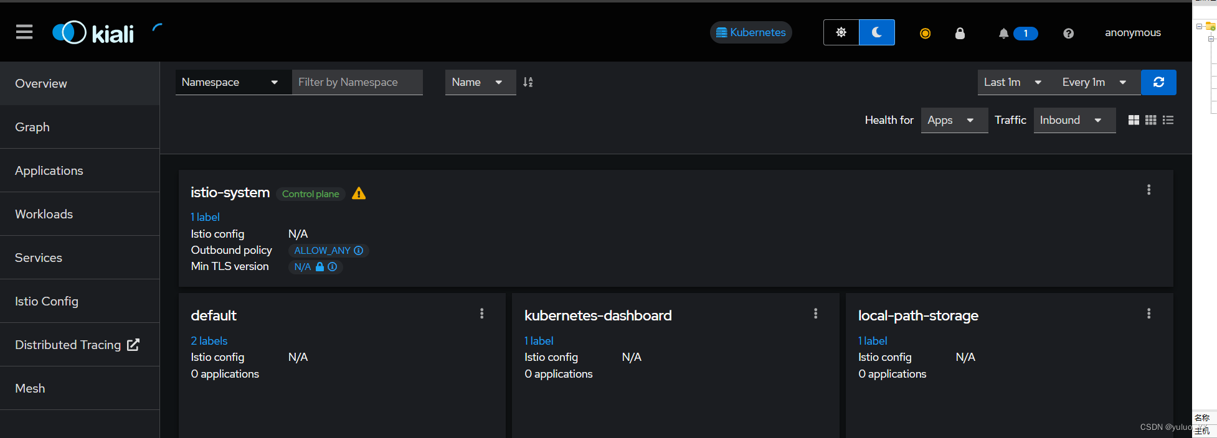Image resolution: width=1217 pixels, height=438 pixels.
Task: Click the Kiali logo
Action: pyautogui.click(x=93, y=32)
